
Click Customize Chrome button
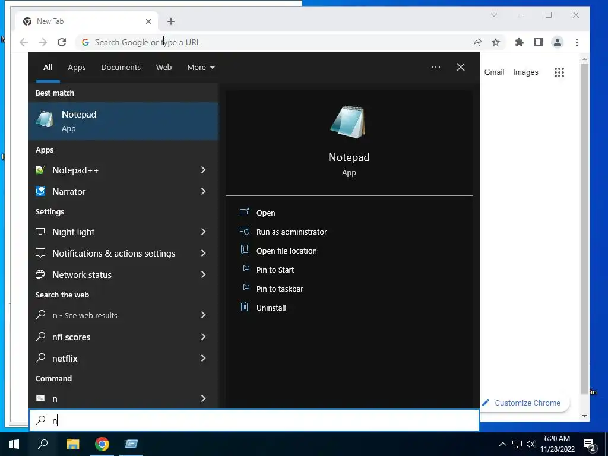[x=525, y=403]
